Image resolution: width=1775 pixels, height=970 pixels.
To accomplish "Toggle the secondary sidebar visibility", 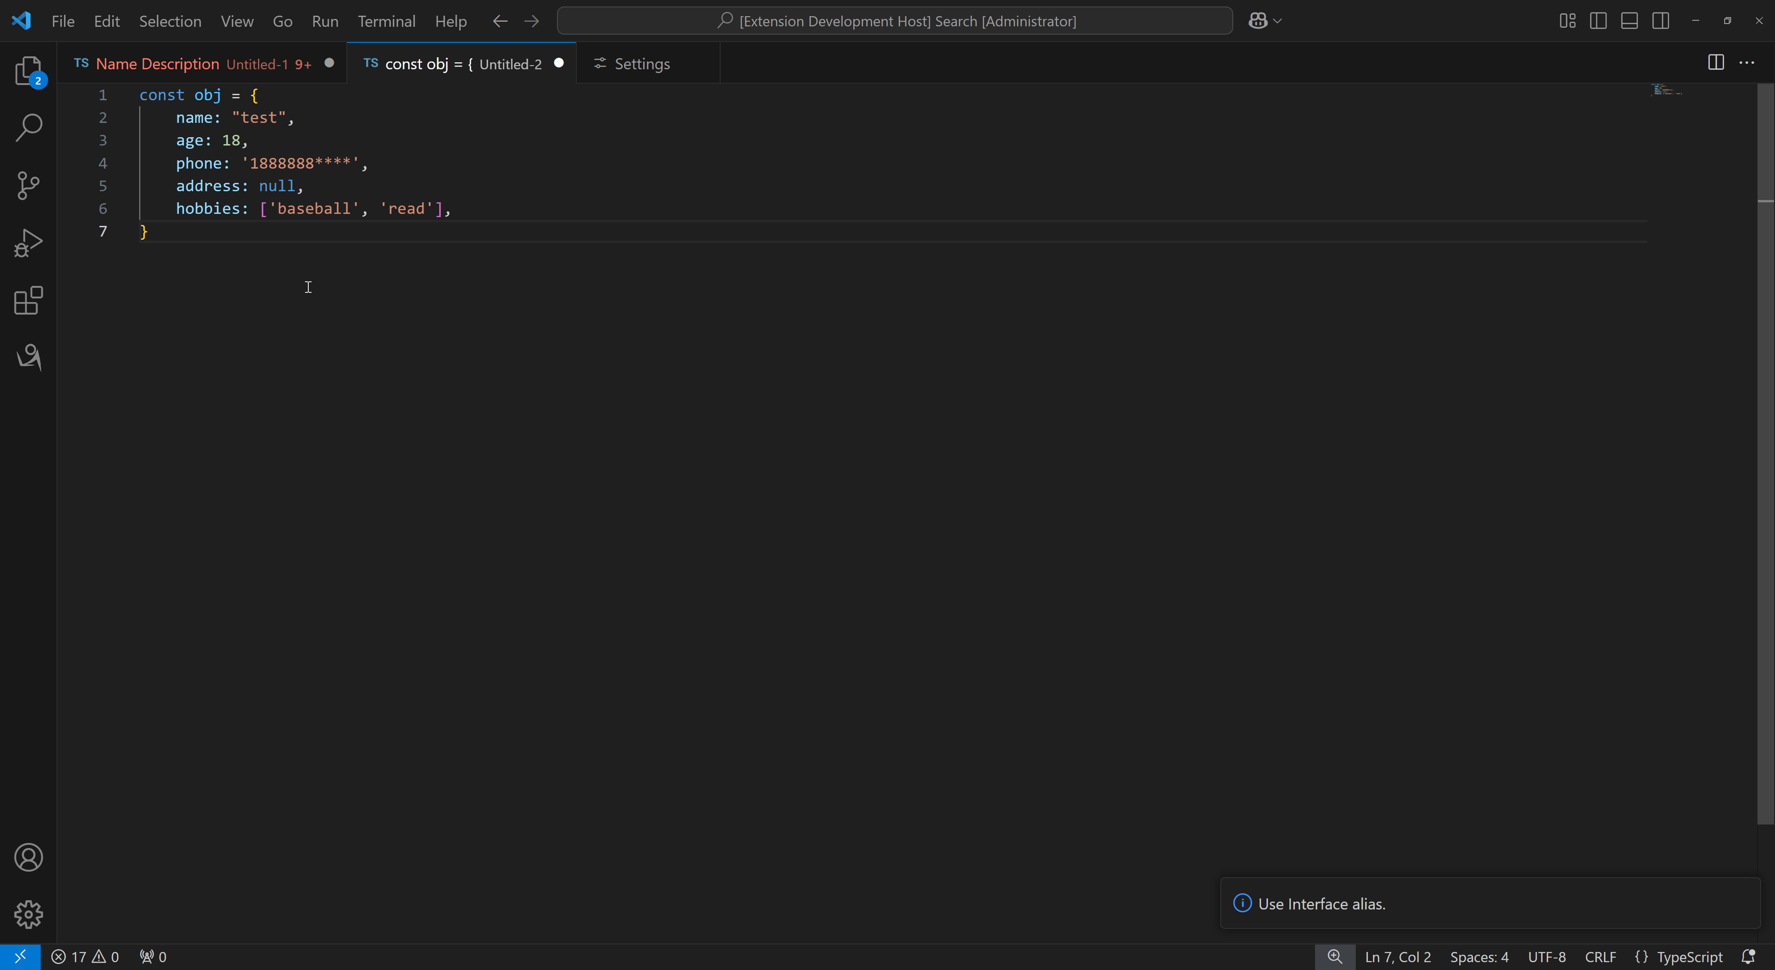I will [x=1661, y=21].
